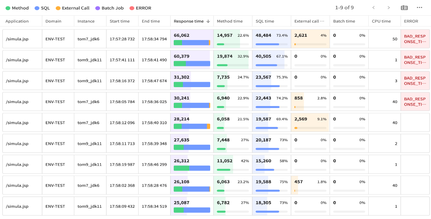Screen dimensions: 431x219
Task: Click the Response time sort arrow
Action: tap(208, 21)
